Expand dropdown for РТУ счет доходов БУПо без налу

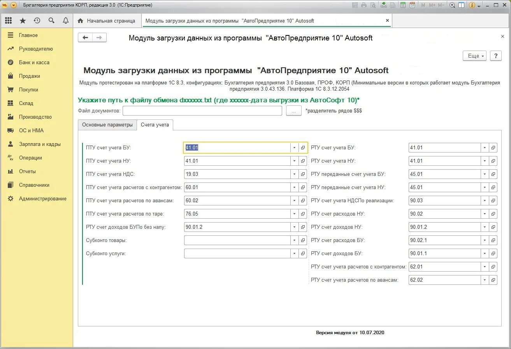coord(295,227)
